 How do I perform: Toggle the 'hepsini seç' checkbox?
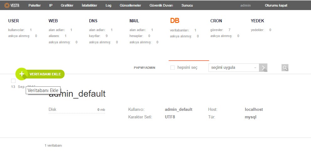[172, 68]
